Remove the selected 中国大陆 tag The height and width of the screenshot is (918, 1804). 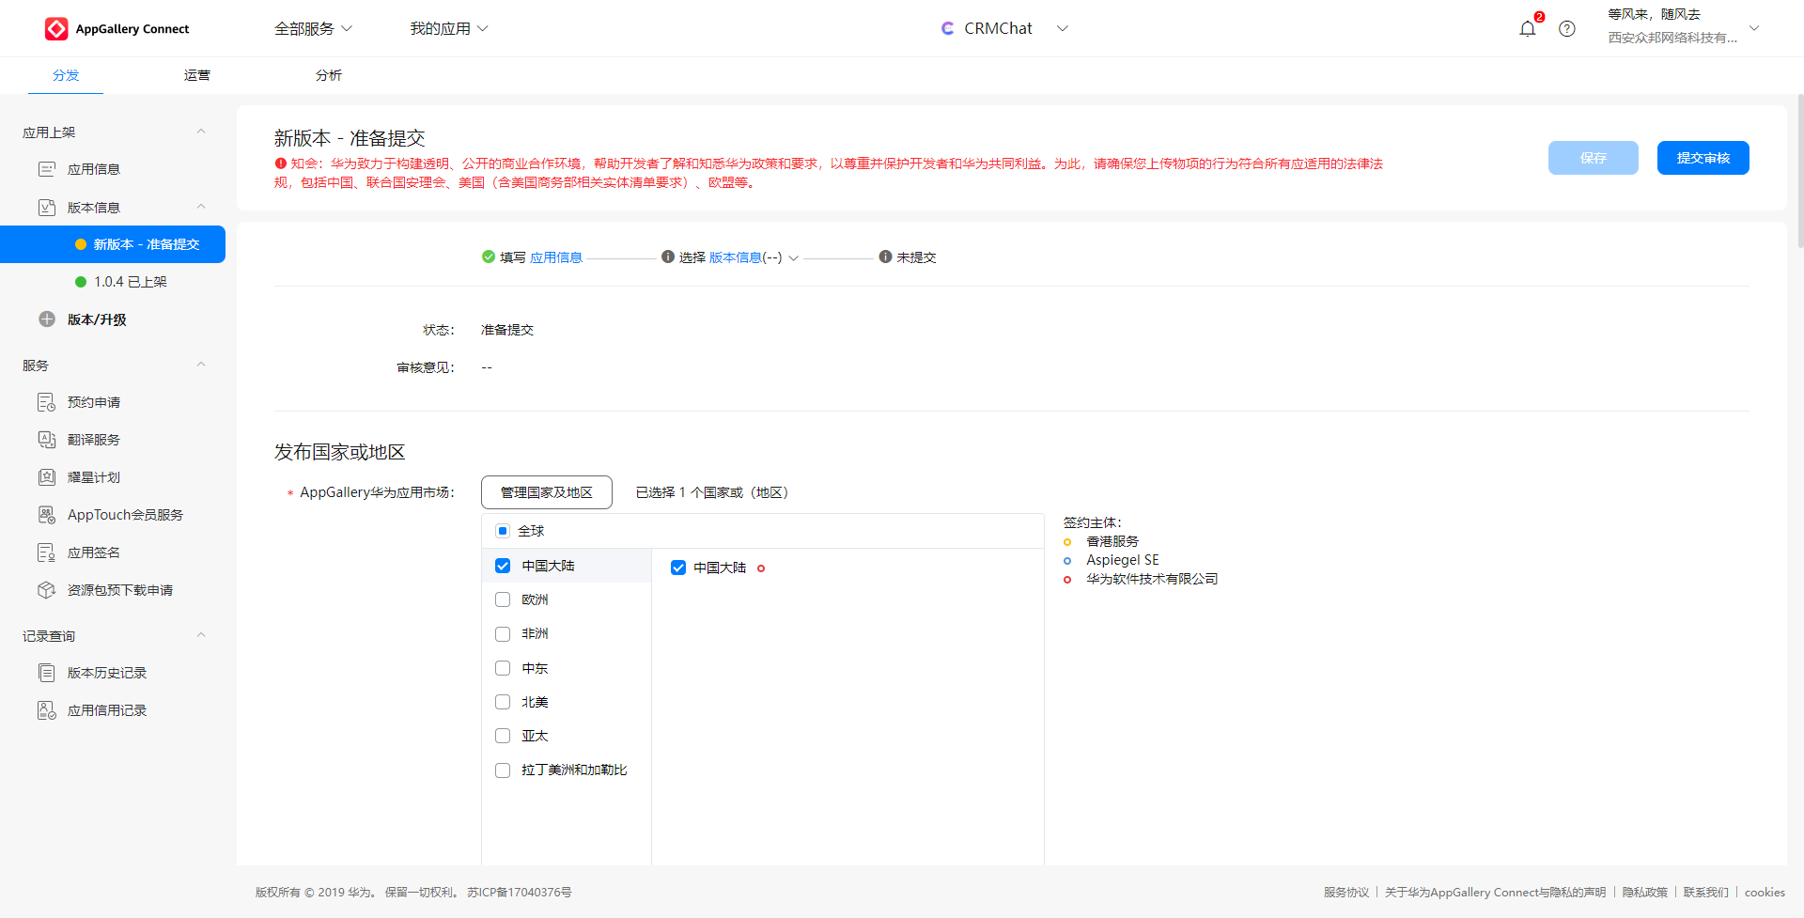coord(761,568)
